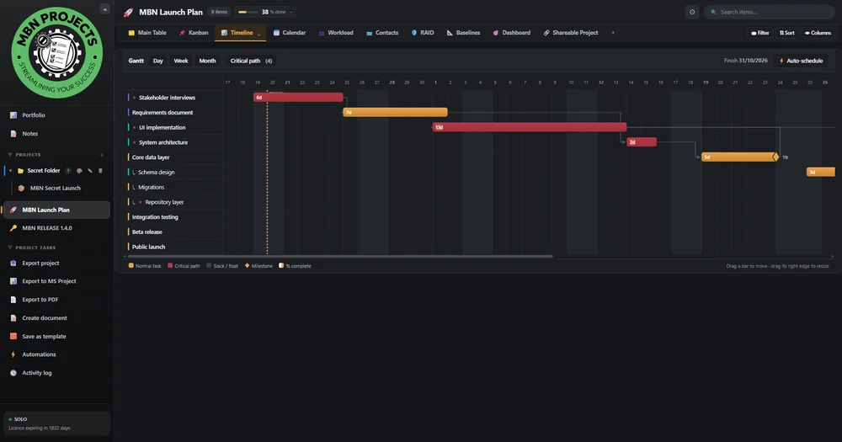Click the Core data layer 5d bar
842x442 pixels.
pos(739,157)
